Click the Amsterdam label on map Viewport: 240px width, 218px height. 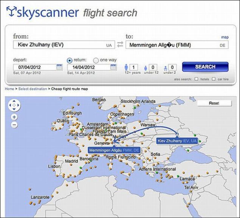(98, 124)
